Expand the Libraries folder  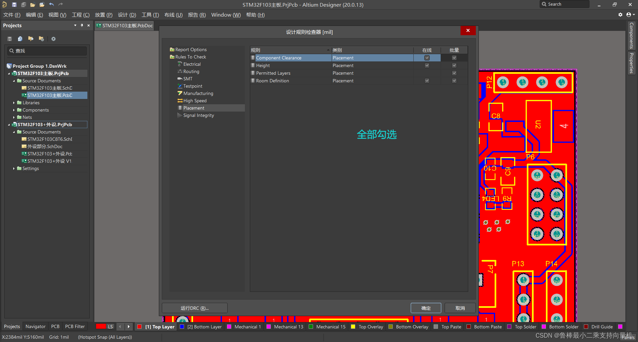point(14,103)
